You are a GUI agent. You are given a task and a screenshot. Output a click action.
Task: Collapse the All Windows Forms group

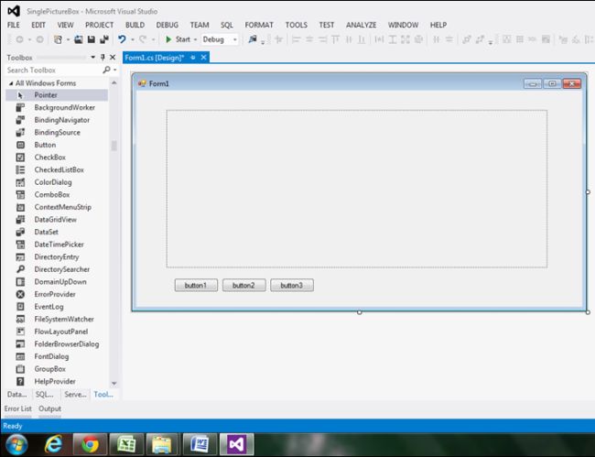click(10, 83)
